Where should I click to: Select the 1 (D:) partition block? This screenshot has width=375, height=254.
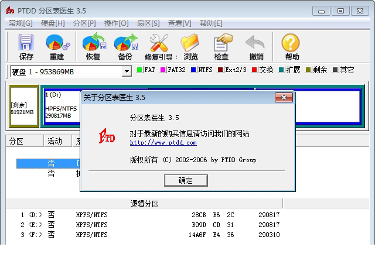(62, 106)
